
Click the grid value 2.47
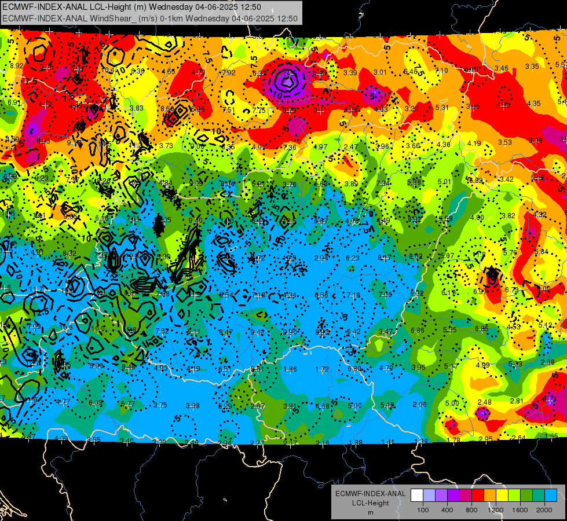click(351, 147)
